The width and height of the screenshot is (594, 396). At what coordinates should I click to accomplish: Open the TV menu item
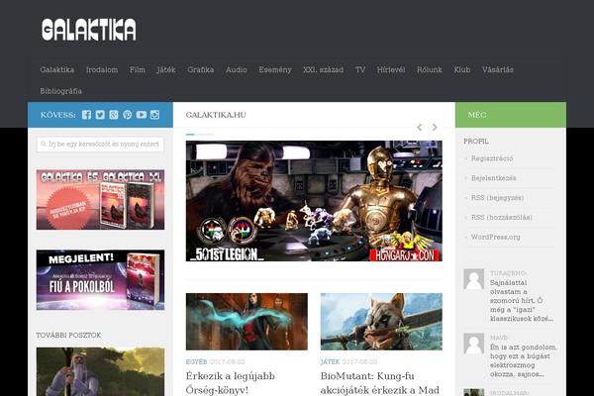360,69
